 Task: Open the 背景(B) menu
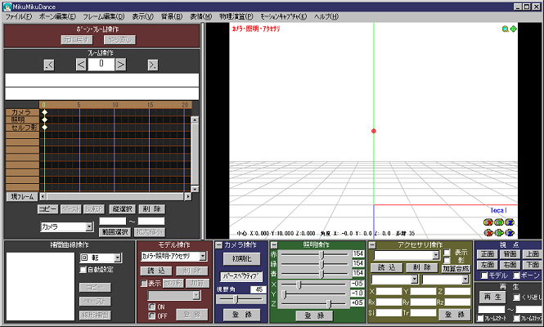(172, 16)
